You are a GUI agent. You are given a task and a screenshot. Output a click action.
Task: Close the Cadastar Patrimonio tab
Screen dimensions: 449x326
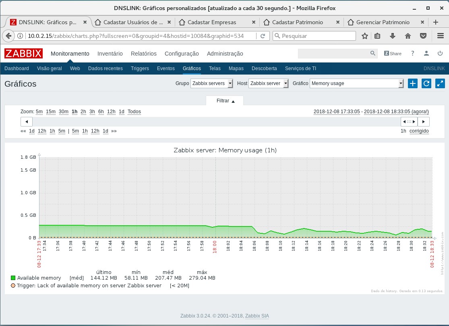click(x=338, y=22)
